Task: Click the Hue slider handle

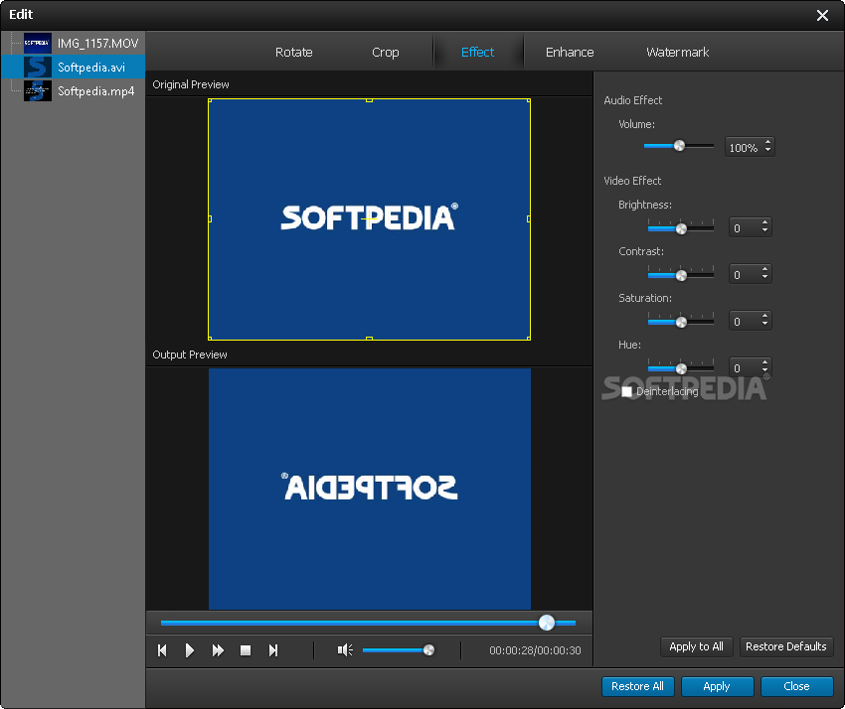Action: pyautogui.click(x=681, y=368)
